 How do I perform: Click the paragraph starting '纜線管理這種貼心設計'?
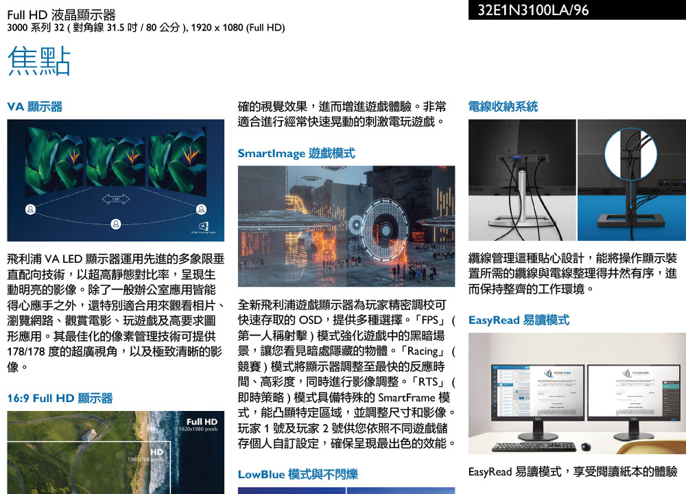(x=573, y=274)
